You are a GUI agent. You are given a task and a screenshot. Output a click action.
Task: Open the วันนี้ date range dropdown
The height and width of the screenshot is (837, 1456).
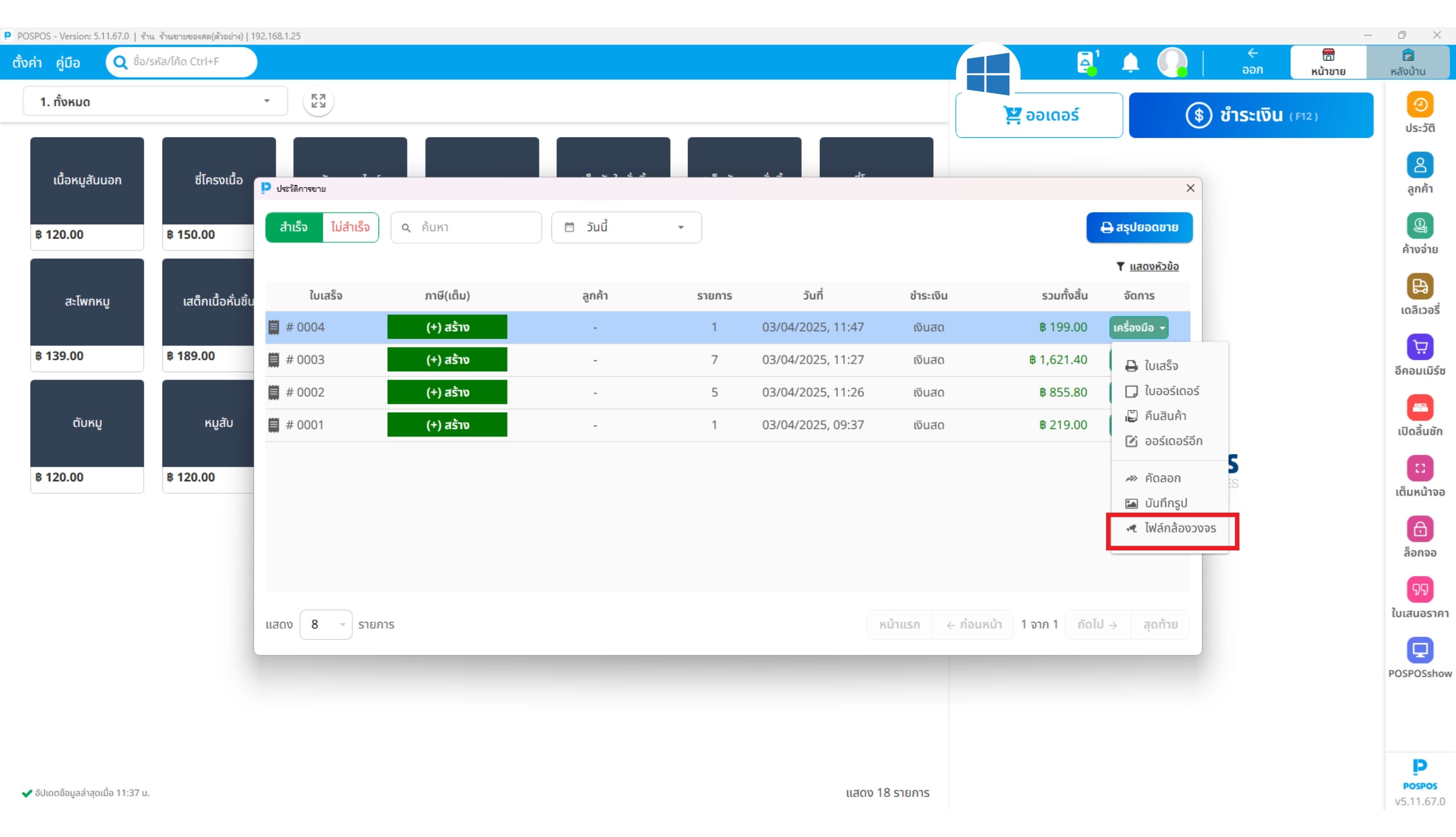coord(626,227)
